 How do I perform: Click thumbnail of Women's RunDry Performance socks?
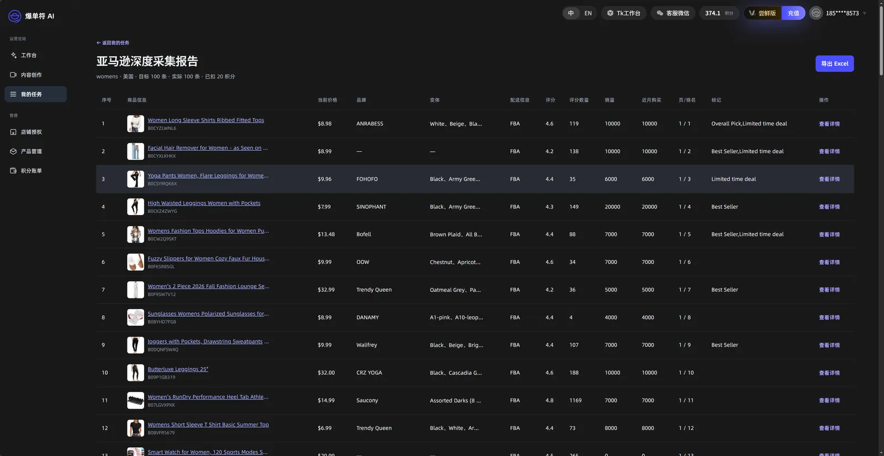(135, 400)
